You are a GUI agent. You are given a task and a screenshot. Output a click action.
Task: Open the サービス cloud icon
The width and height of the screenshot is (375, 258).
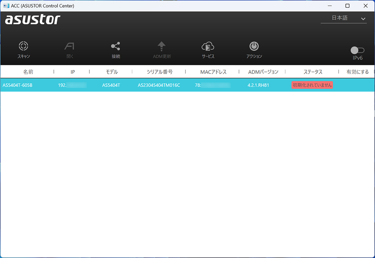208,46
